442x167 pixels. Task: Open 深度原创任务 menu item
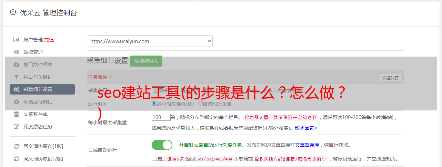click(38, 127)
